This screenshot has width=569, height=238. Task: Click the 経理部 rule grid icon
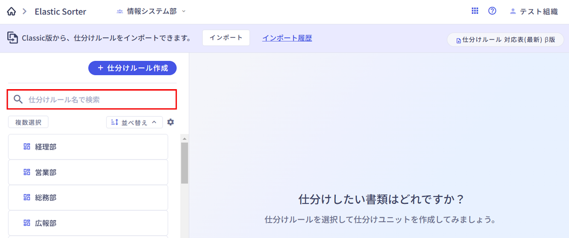point(27,147)
